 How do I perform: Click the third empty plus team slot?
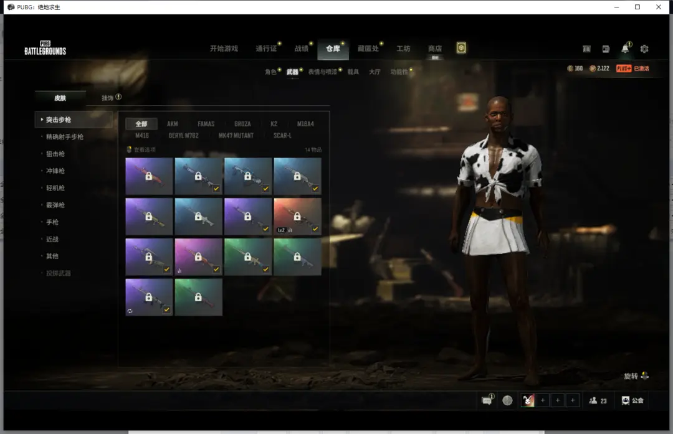[573, 400]
